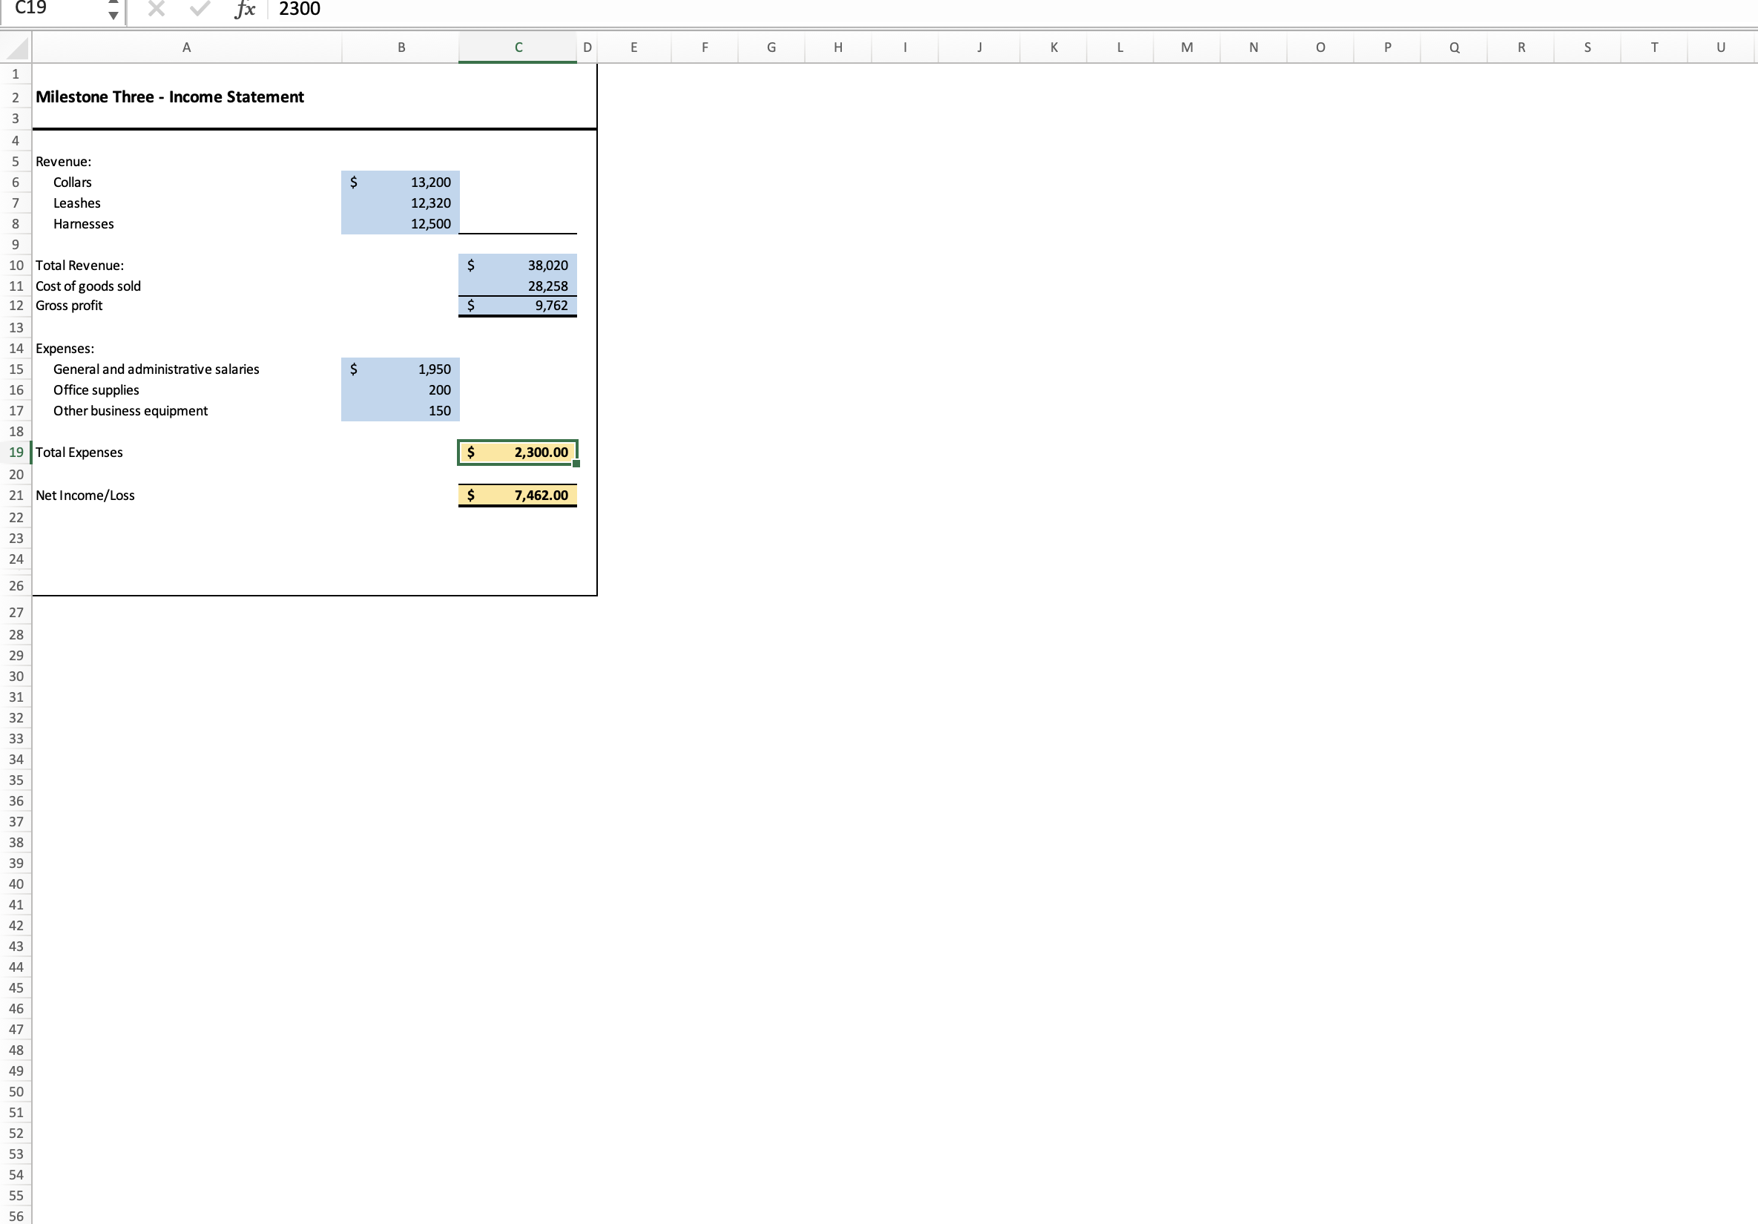Select column header B
This screenshot has width=1758, height=1224.
coord(401,47)
